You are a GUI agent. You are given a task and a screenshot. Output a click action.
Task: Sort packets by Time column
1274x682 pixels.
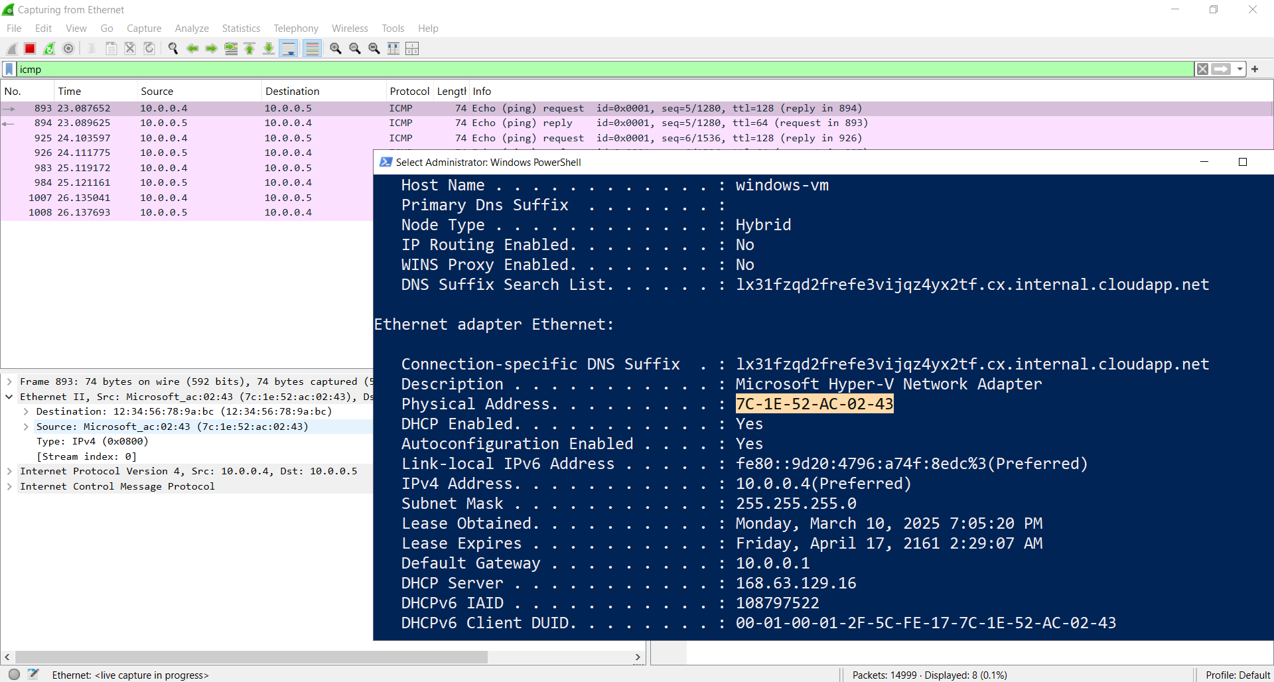[95, 92]
